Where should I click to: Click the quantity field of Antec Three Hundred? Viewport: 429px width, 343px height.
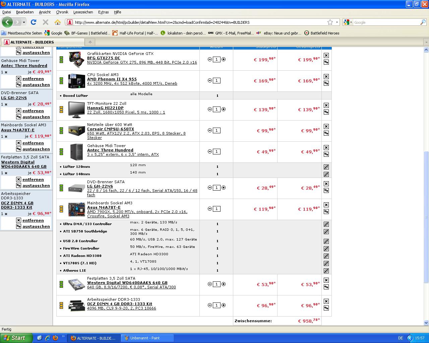tap(217, 151)
